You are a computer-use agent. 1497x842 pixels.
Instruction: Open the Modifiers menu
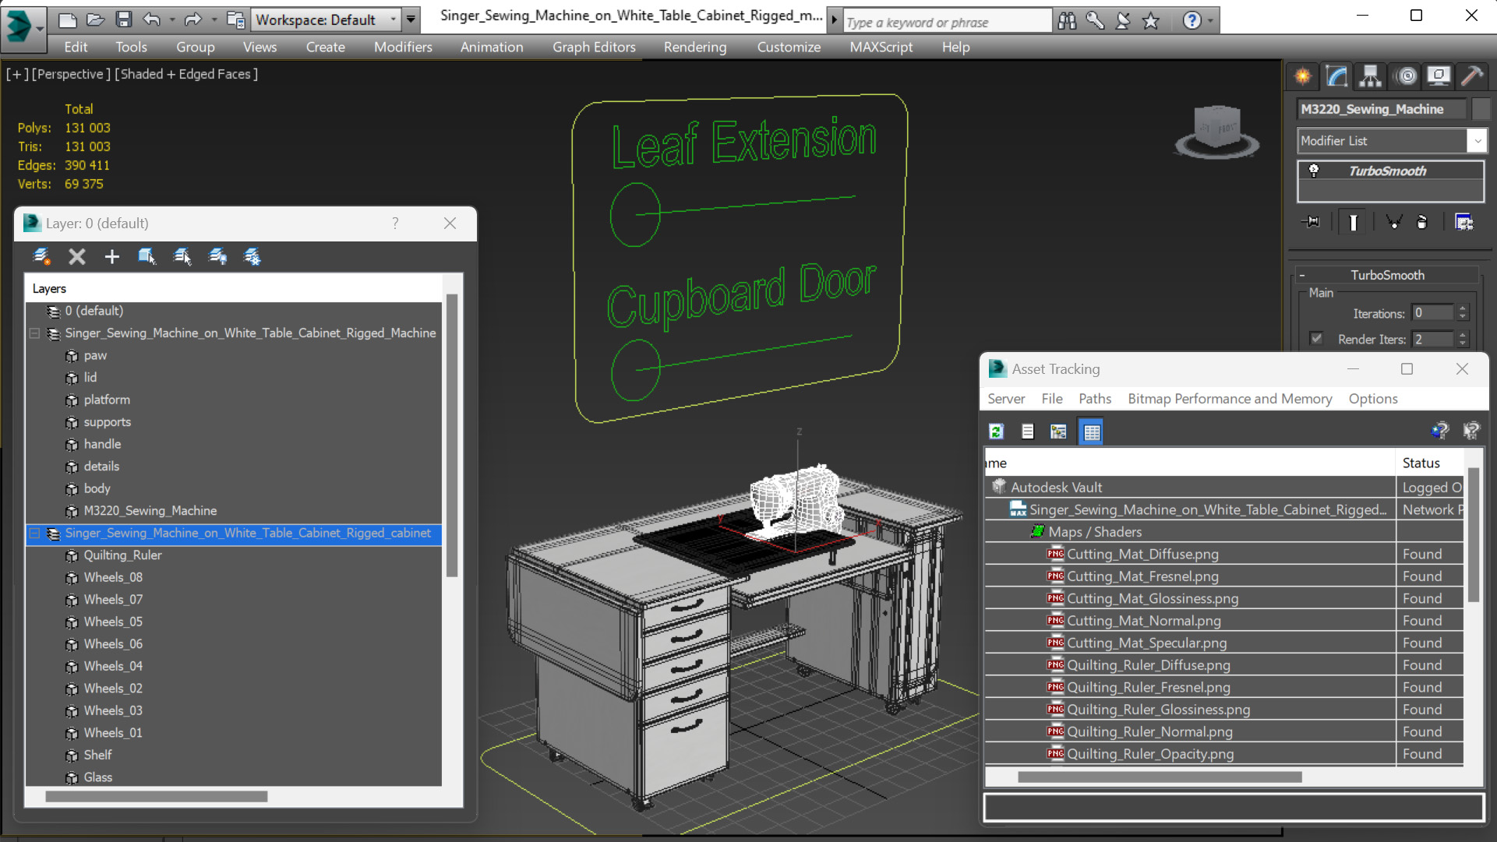tap(403, 47)
